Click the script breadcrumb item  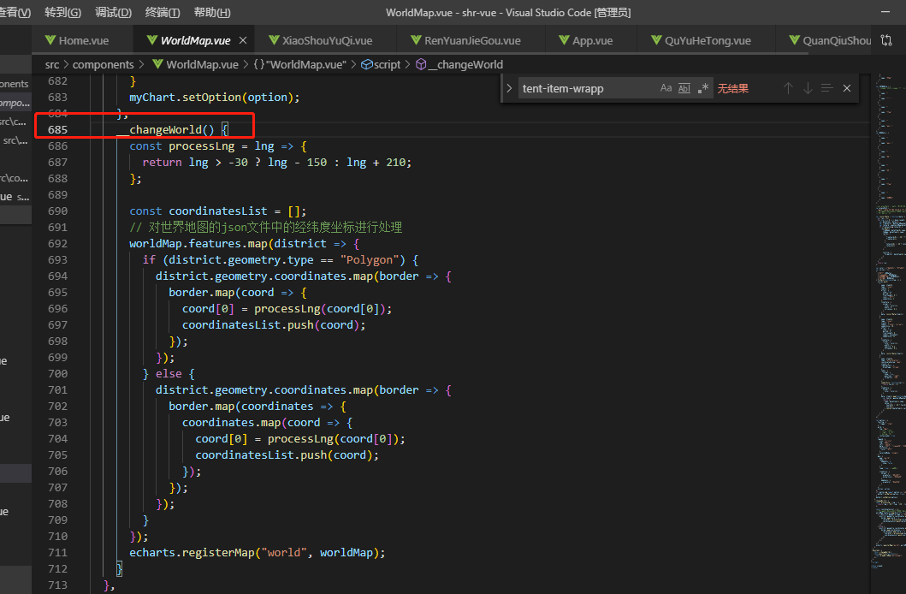click(387, 64)
